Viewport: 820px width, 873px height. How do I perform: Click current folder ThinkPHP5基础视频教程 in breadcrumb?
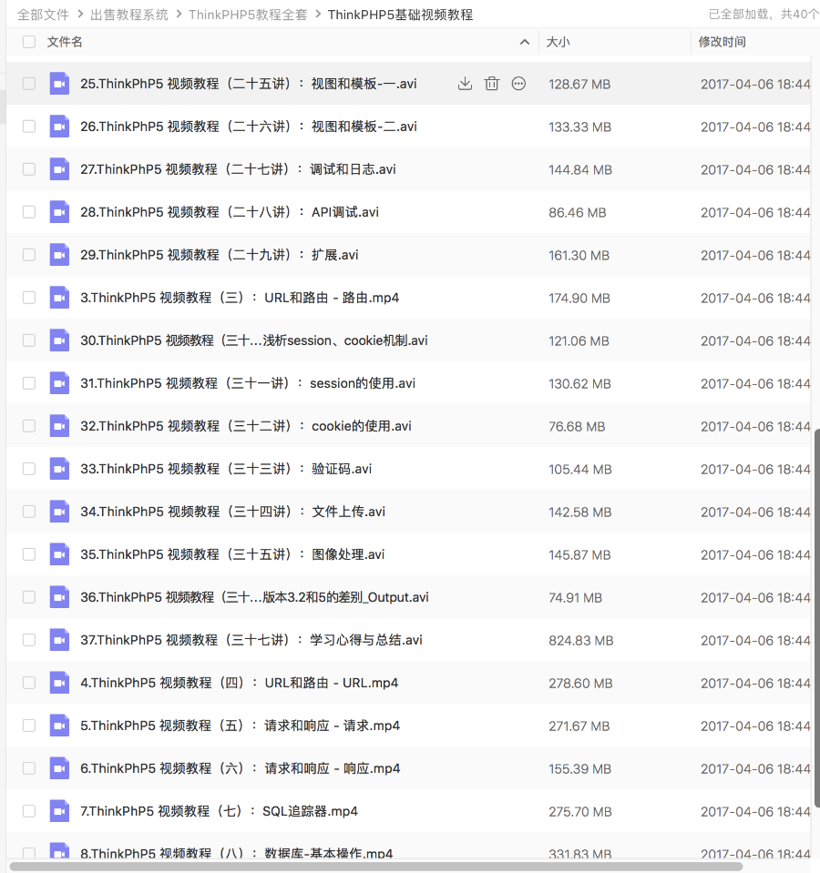point(400,15)
